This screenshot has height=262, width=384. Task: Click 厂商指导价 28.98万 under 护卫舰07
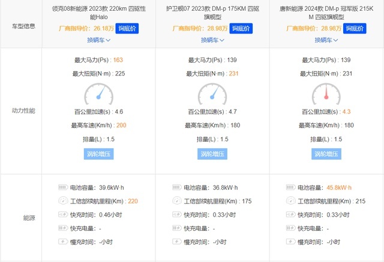(x=200, y=29)
